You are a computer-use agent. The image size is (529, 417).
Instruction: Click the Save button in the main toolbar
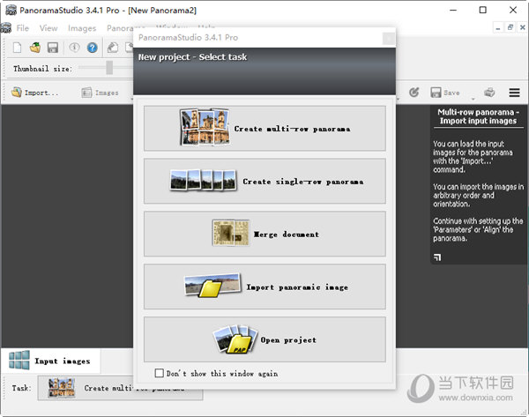point(445,93)
